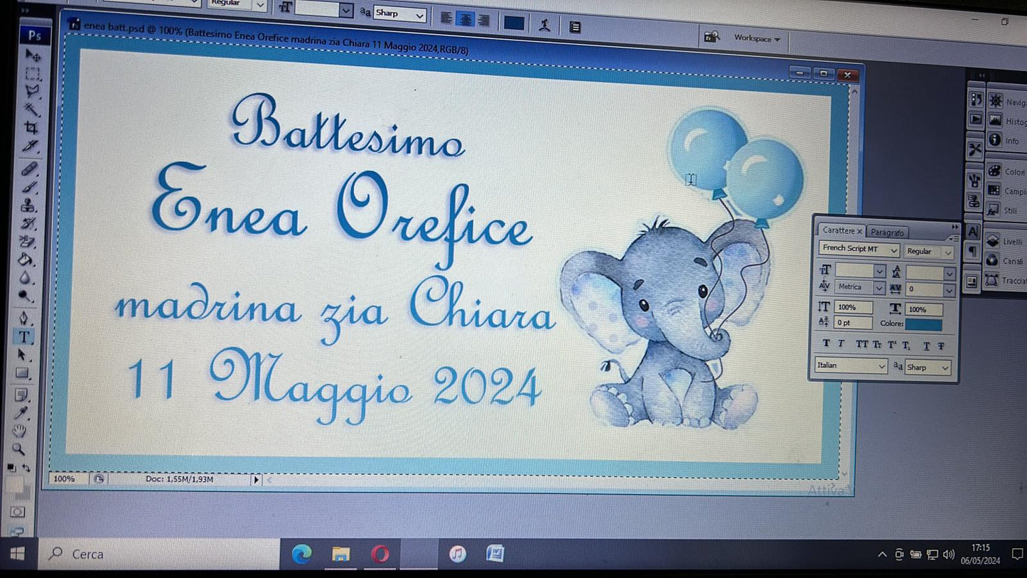Screen dimensions: 1027x578
Task: Open the Livelli panel
Action: [x=1004, y=241]
